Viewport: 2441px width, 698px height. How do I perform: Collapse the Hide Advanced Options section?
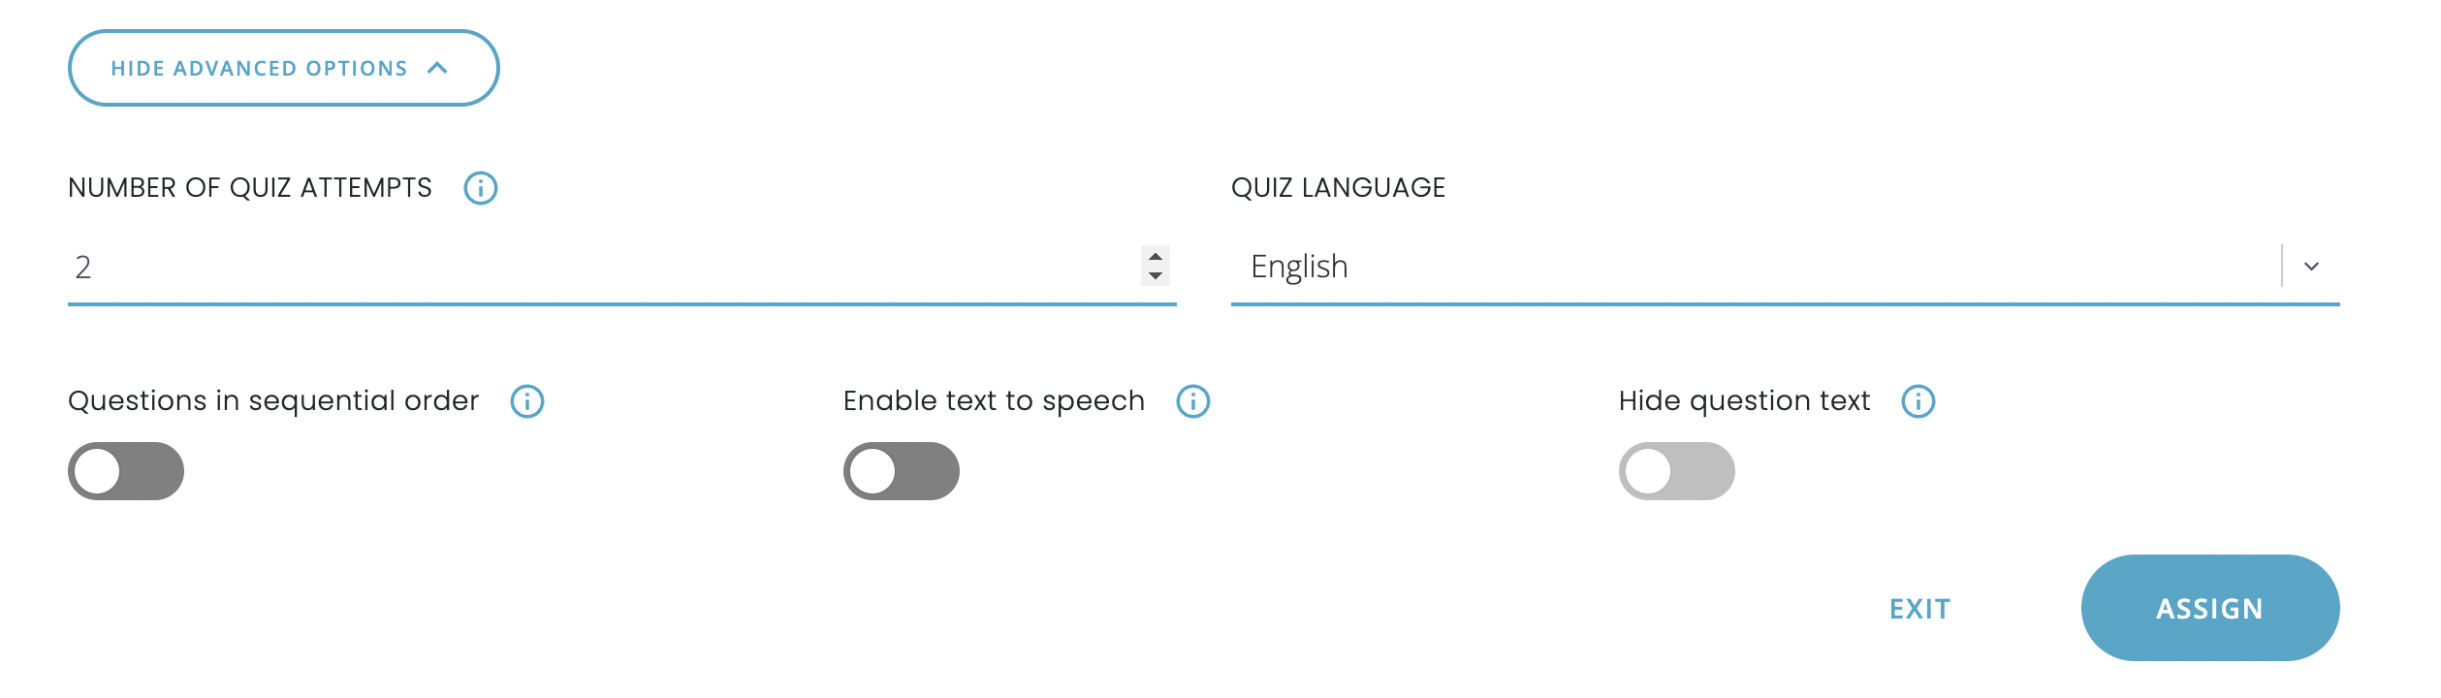(283, 68)
